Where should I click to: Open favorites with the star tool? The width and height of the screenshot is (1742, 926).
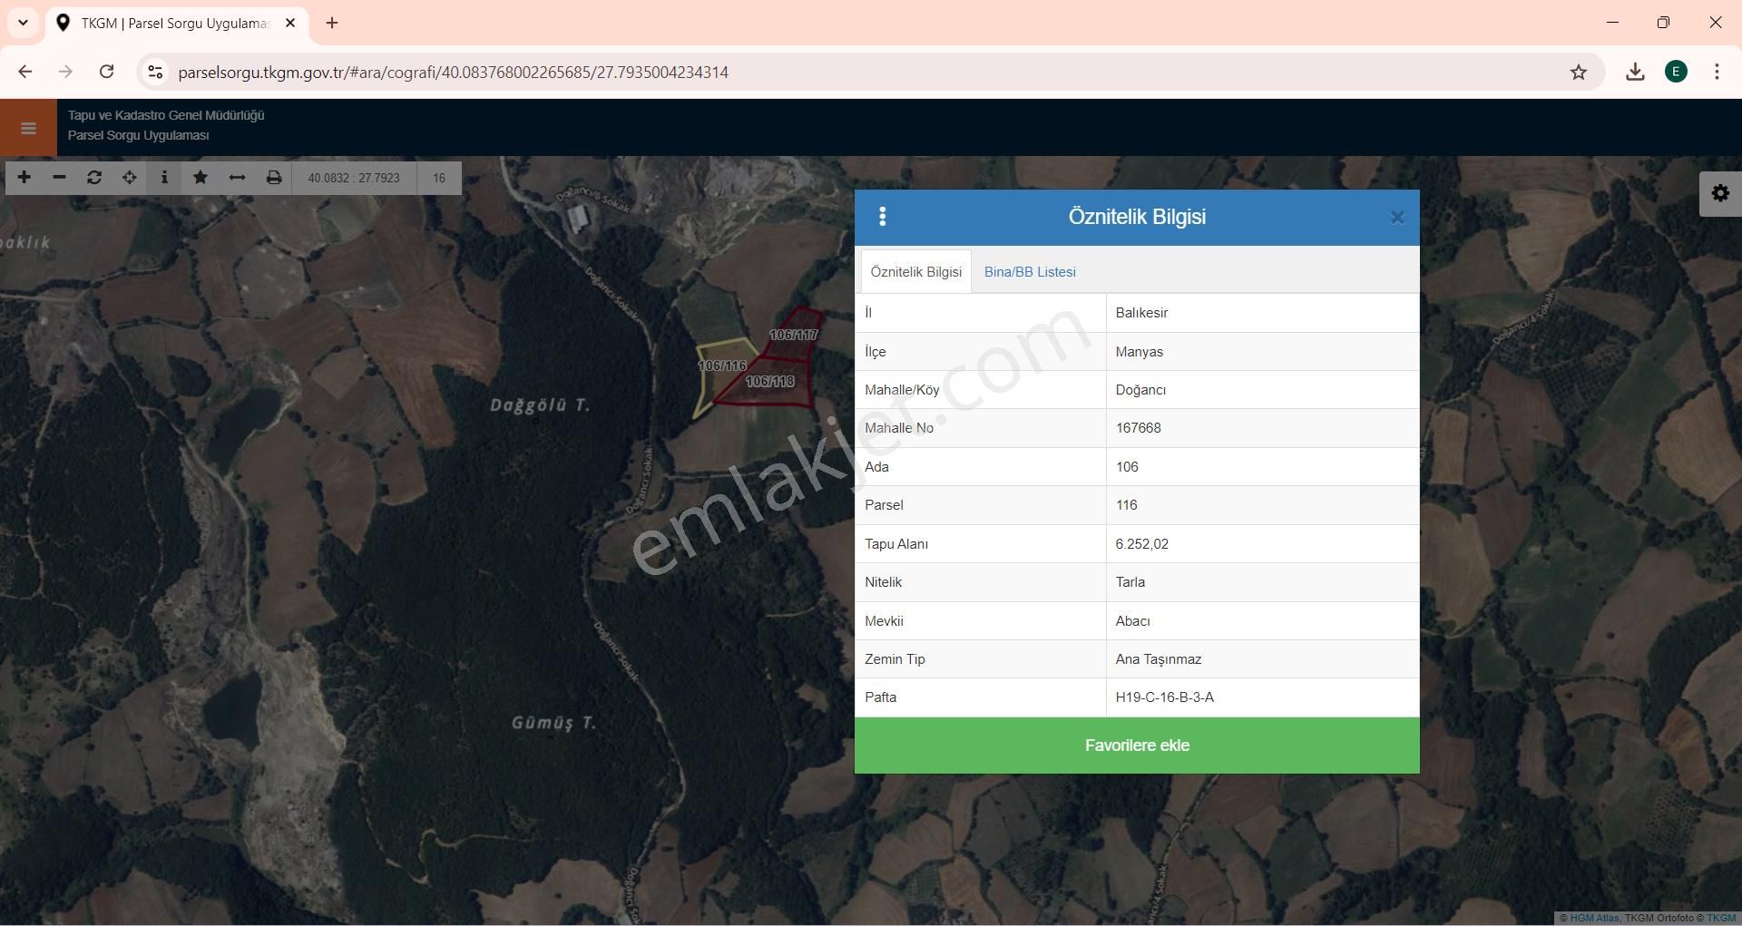(201, 178)
